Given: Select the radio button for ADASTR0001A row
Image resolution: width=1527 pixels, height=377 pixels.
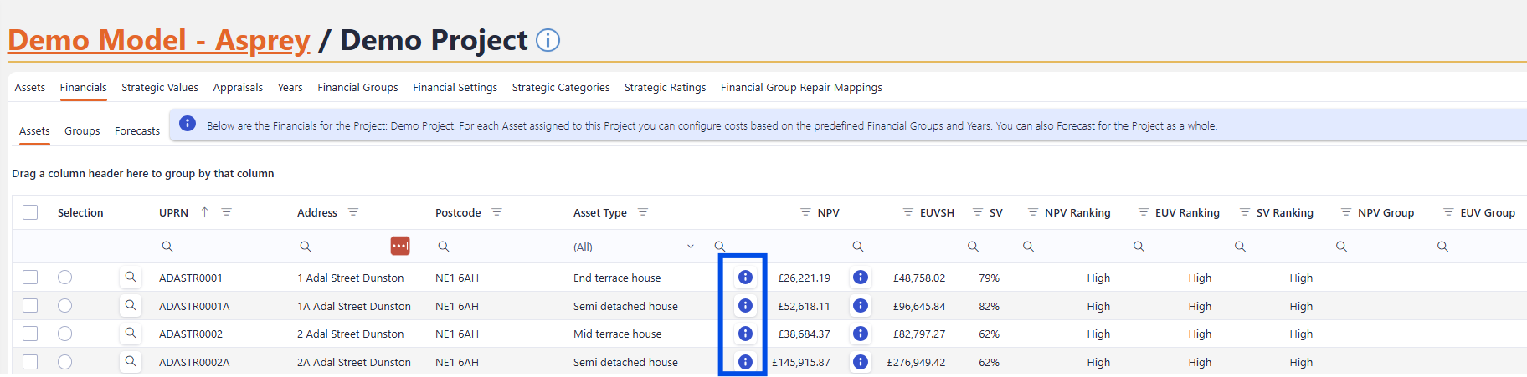Looking at the screenshot, I should pos(64,306).
